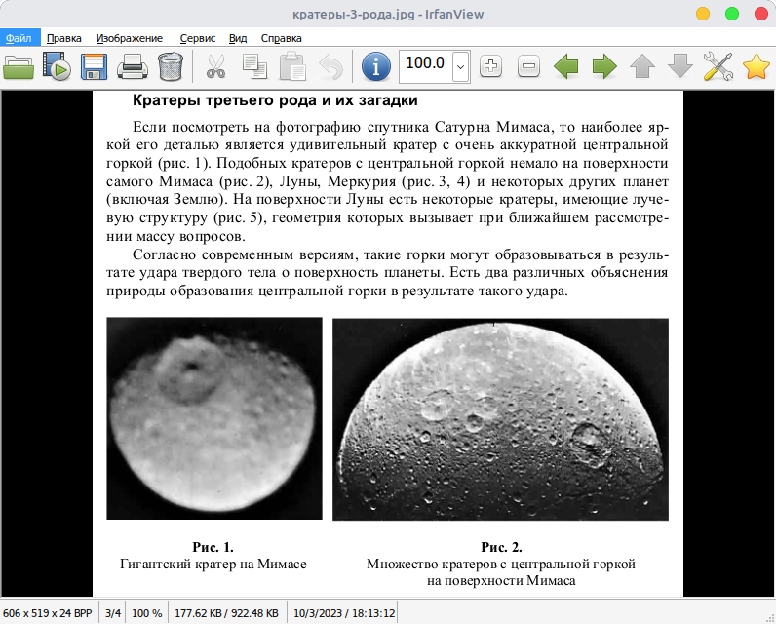Open the zoom percentage dropdown arrow
Viewport: 776px width, 624px height.
point(460,66)
